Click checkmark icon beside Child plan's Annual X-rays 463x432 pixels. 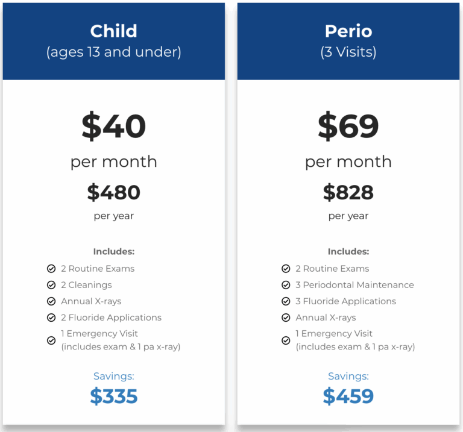coord(51,301)
